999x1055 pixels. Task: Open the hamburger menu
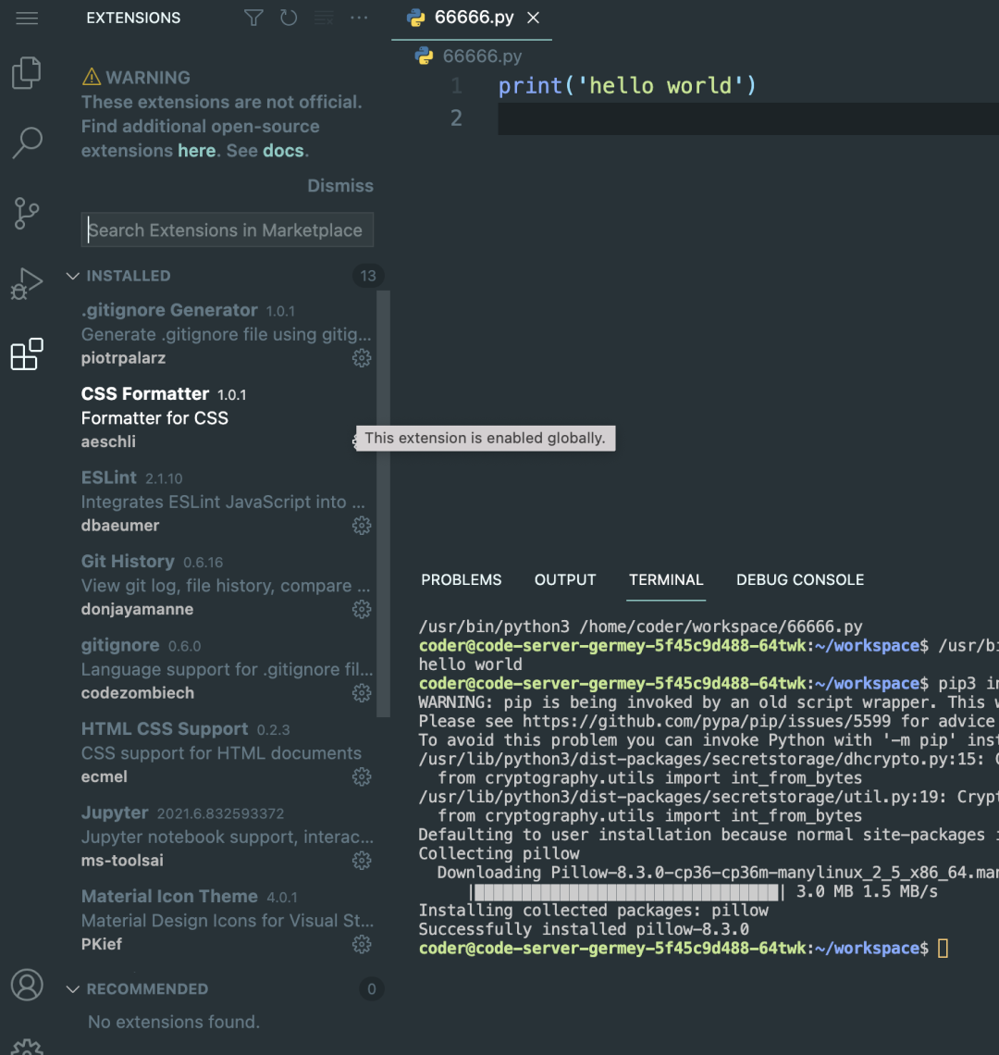click(x=27, y=17)
